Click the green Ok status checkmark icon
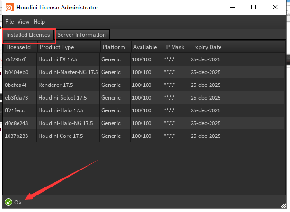The width and height of the screenshot is (290, 212). pos(8,202)
